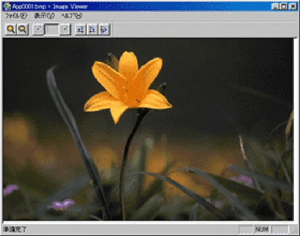Click the resize grip at window corner

point(295,230)
